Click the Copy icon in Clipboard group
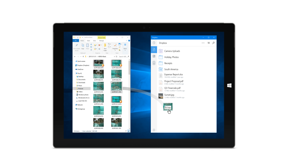This screenshot has width=287, height=161. (x=83, y=45)
